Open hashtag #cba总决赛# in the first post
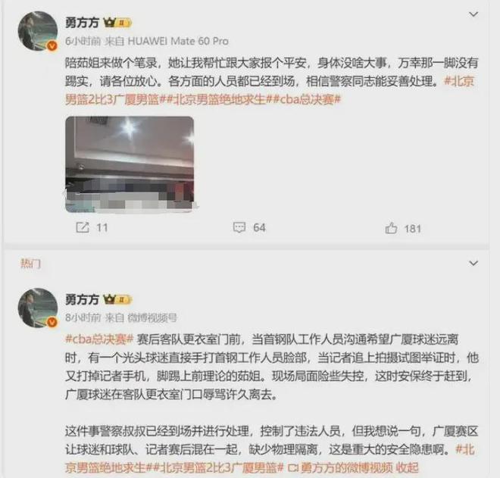The height and width of the screenshot is (478, 500). pyautogui.click(x=306, y=100)
